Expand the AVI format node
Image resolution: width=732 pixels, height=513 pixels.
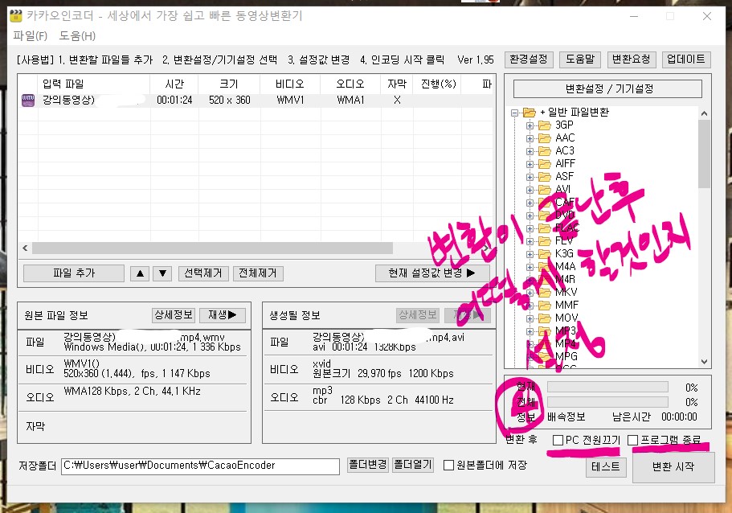(530, 190)
